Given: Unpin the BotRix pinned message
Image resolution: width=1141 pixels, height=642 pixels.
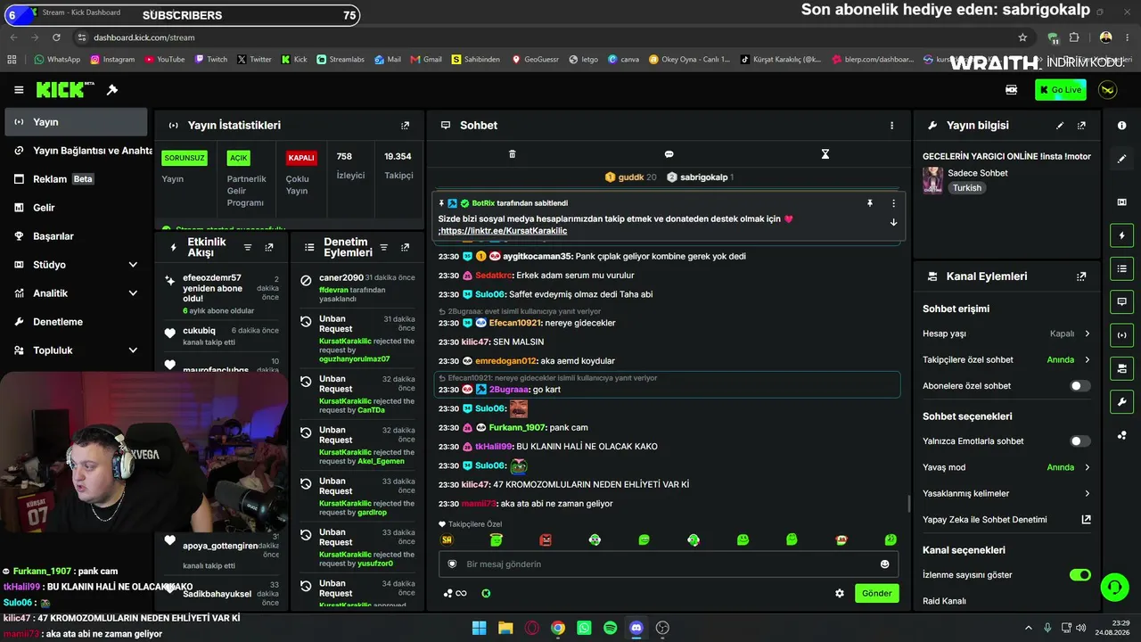Looking at the screenshot, I should pyautogui.click(x=870, y=203).
